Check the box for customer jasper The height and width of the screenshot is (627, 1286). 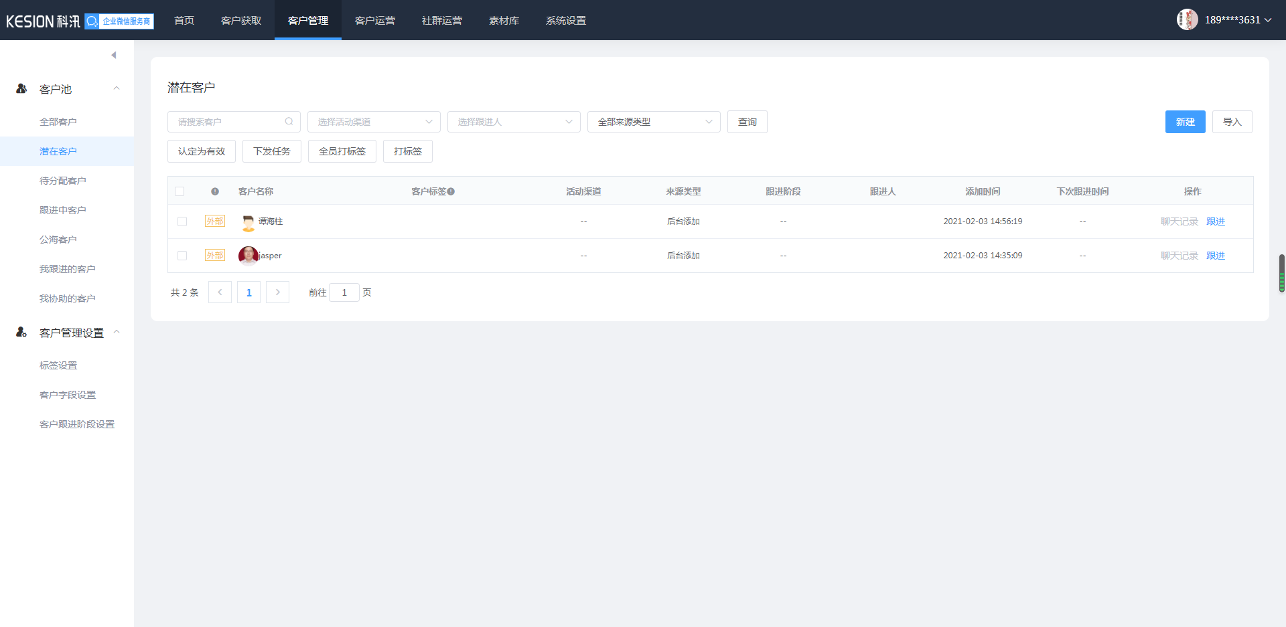point(182,256)
